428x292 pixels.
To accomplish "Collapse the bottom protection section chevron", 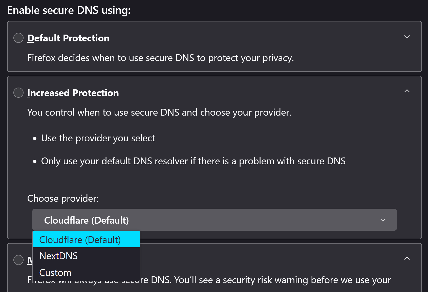I will point(407,258).
